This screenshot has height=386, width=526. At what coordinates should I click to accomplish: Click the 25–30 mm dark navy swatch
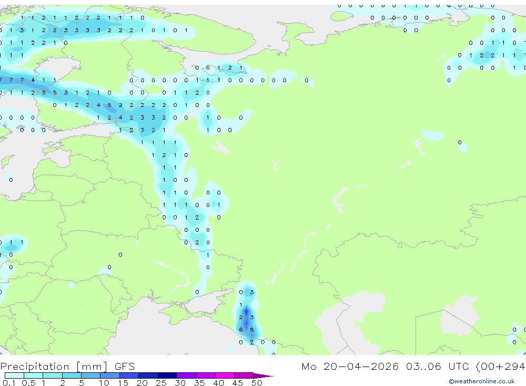point(167,375)
